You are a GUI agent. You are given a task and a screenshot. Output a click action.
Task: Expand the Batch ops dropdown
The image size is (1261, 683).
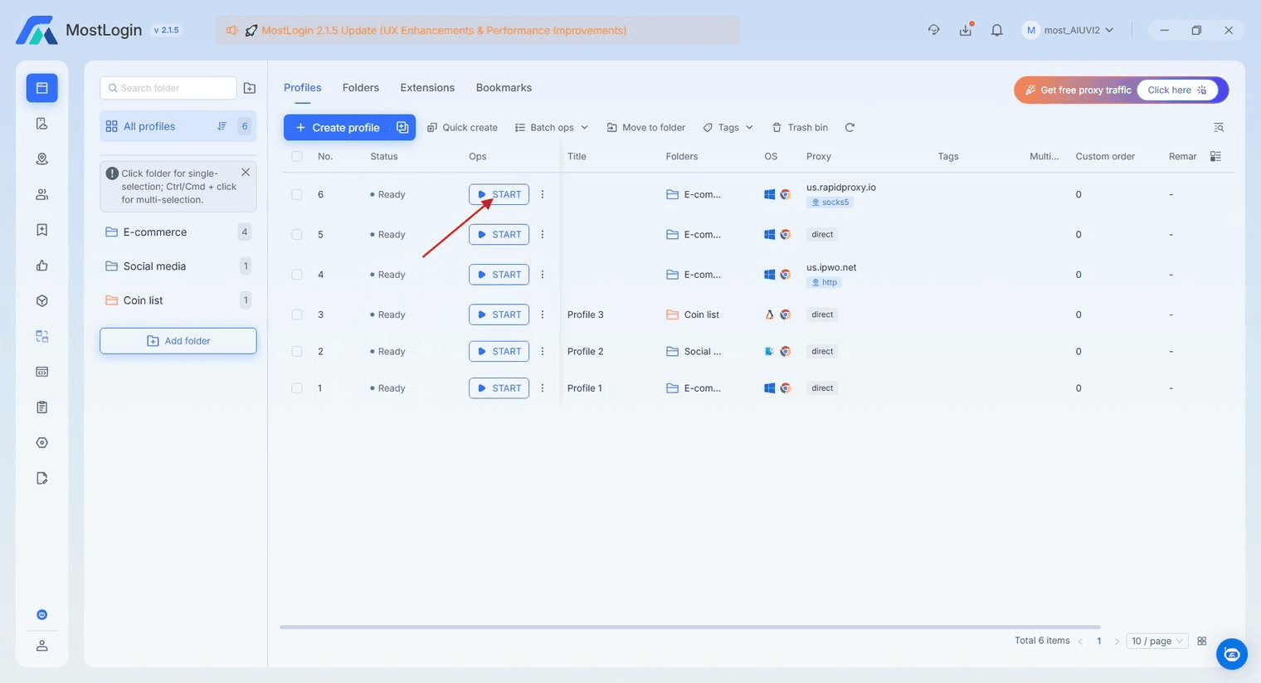coord(552,127)
